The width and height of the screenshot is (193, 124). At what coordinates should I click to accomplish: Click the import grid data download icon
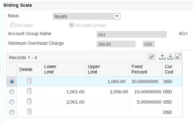coord(170,57)
